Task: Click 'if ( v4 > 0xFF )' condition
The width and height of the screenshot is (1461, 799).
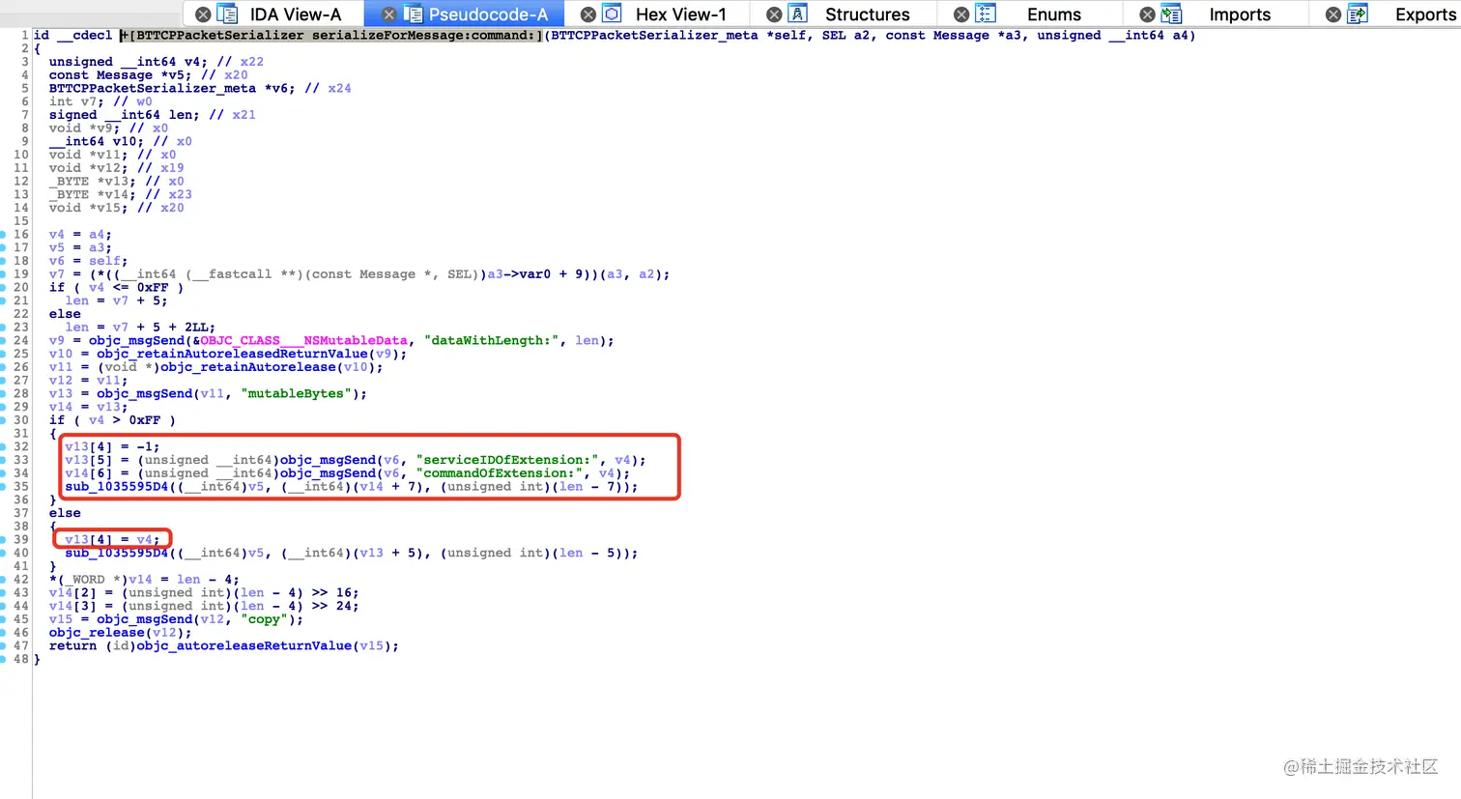Action: (113, 420)
